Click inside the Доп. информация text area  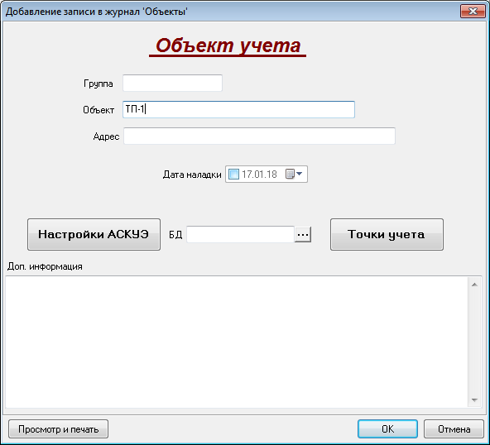point(237,342)
